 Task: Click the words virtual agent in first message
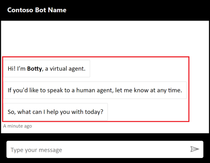tap(68, 68)
